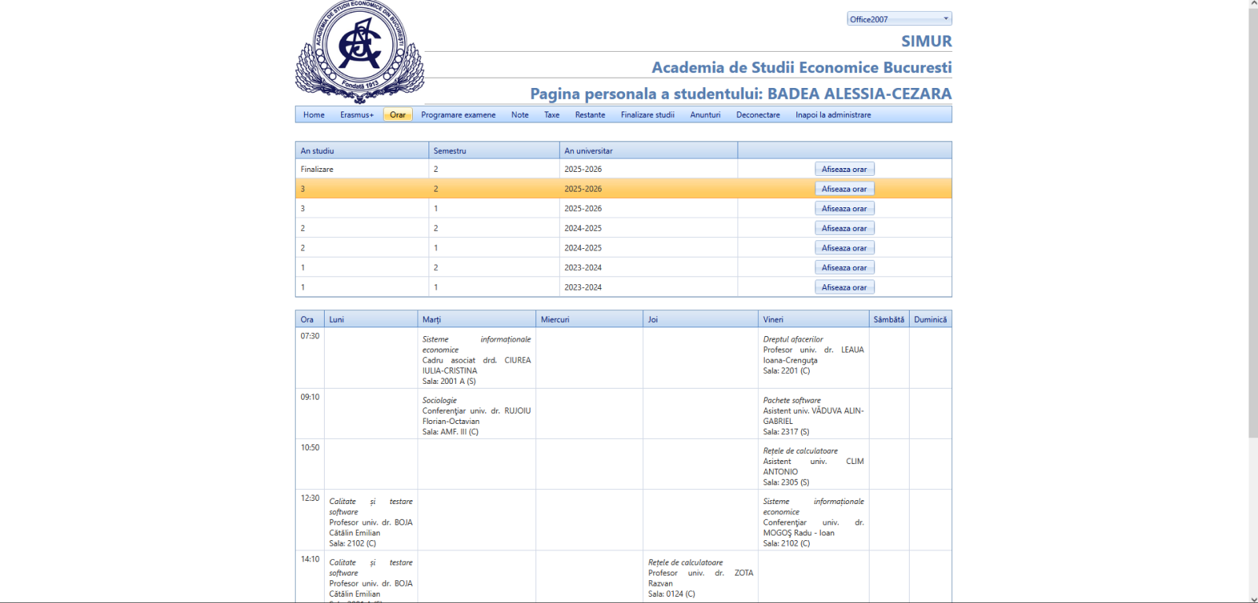Open Finalizare studii menu item

647,115
